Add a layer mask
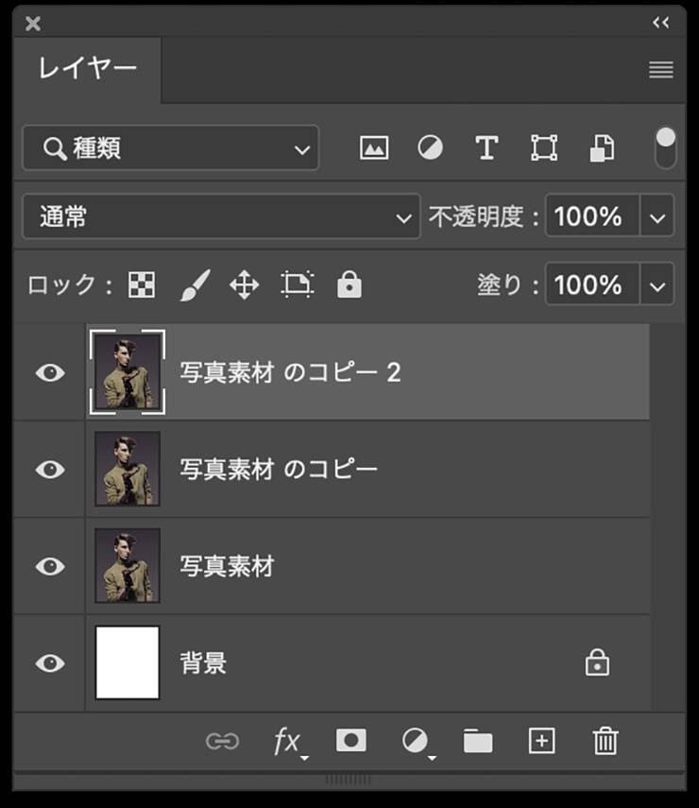Viewport: 699px width, 808px height. (x=350, y=741)
